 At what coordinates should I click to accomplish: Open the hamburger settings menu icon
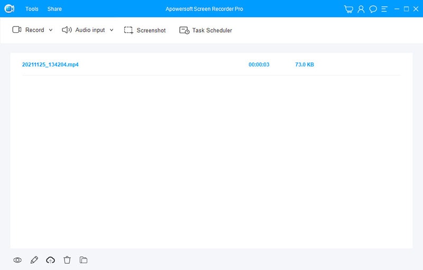[x=384, y=9]
